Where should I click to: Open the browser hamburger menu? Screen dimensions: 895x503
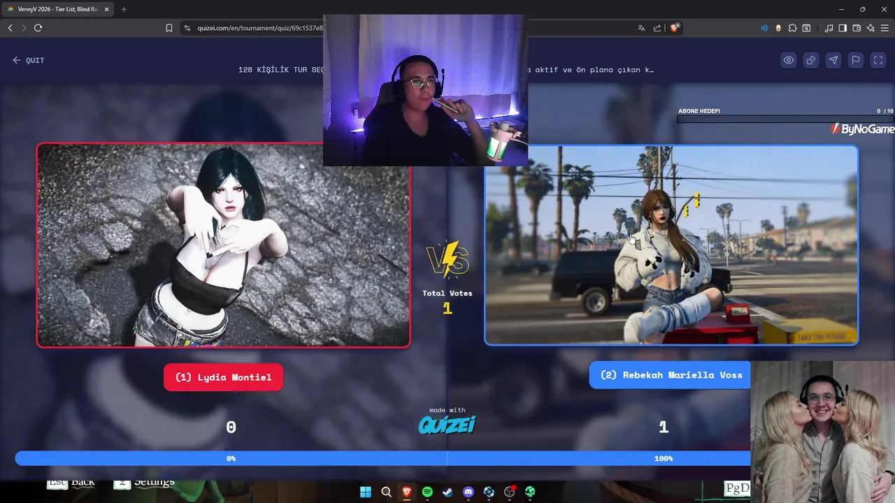885,28
